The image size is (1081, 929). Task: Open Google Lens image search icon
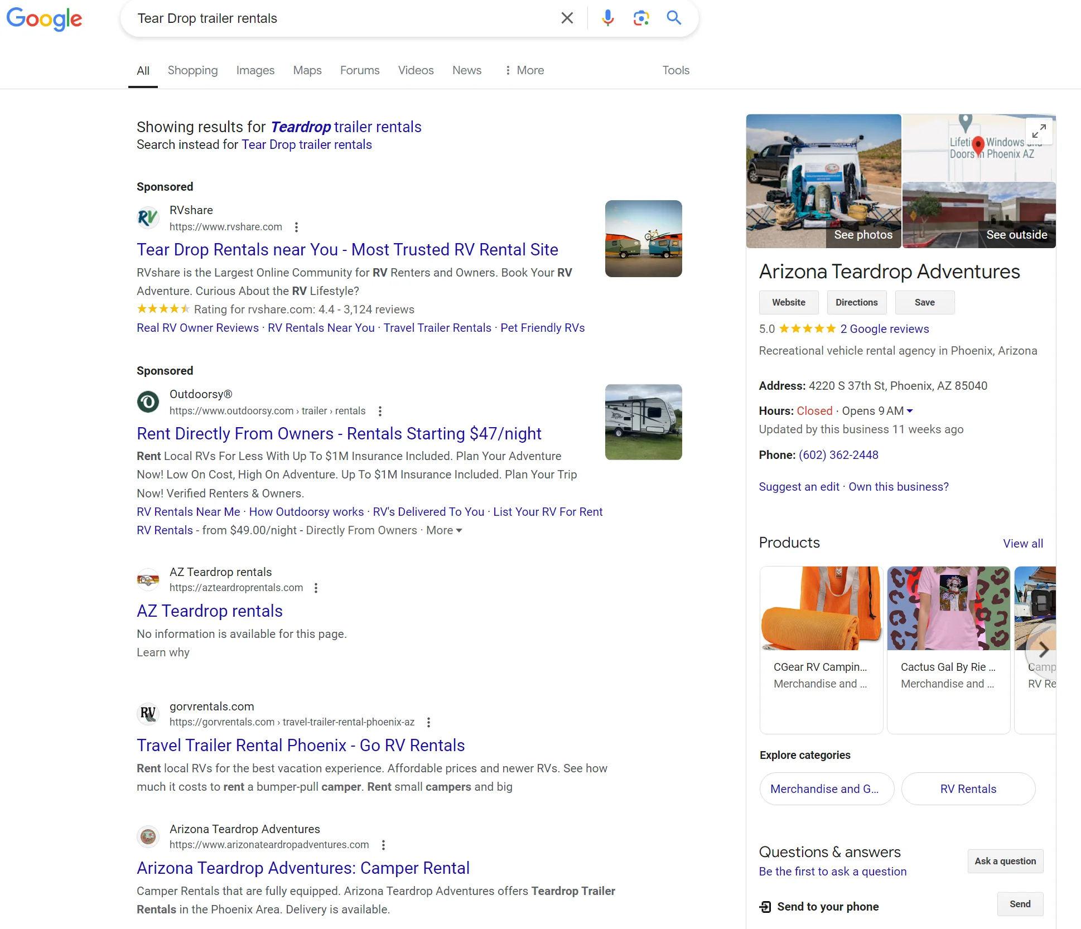tap(641, 18)
